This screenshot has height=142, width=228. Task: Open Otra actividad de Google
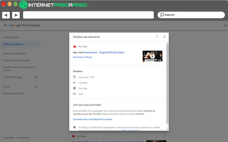(17, 60)
